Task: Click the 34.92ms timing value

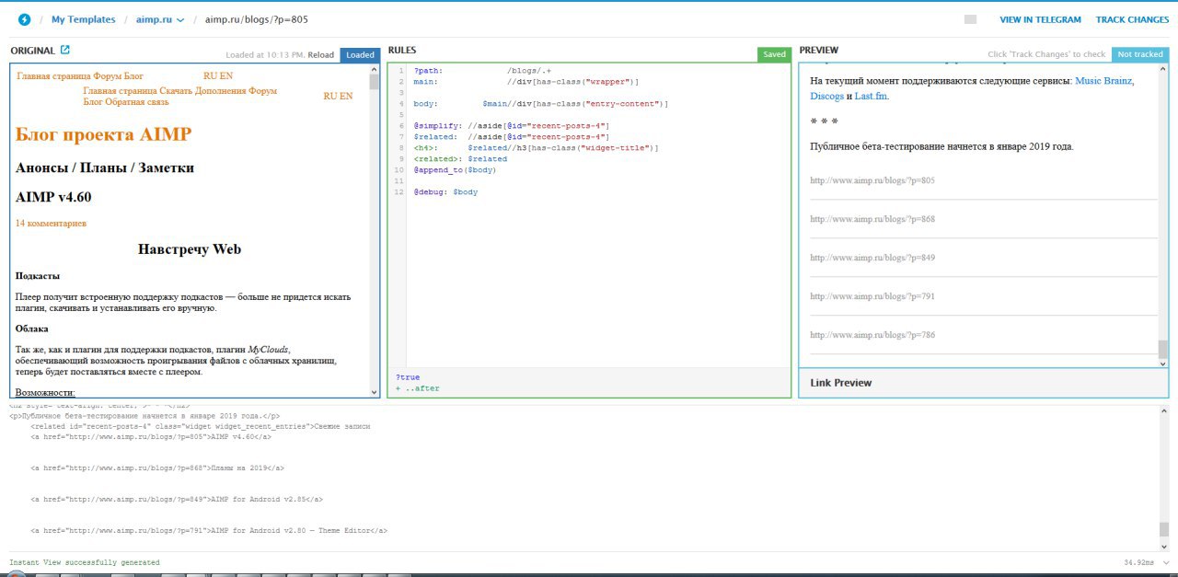Action: (x=1138, y=562)
